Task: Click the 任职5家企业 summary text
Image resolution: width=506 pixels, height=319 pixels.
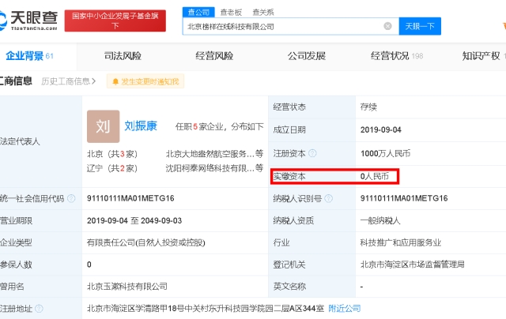Action: click(220, 126)
